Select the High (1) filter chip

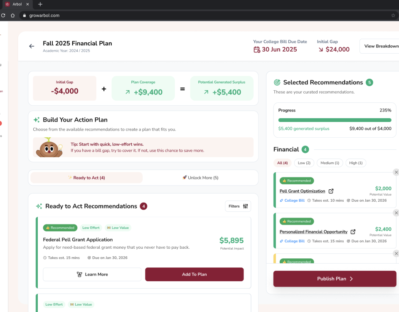(x=356, y=163)
